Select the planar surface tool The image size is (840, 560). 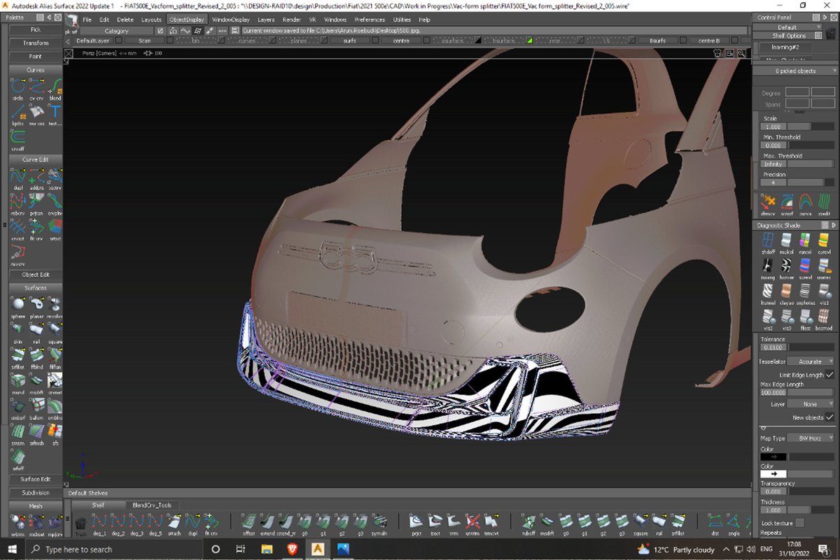point(36,306)
